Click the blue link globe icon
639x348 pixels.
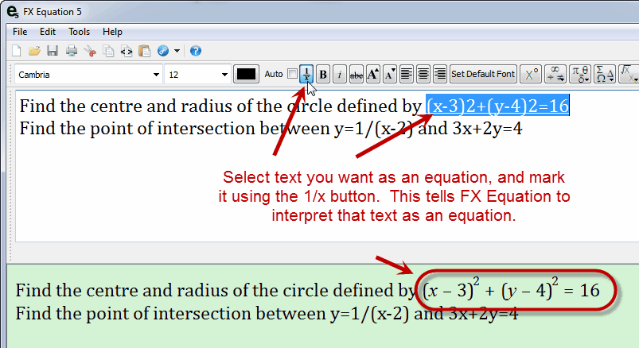(163, 51)
